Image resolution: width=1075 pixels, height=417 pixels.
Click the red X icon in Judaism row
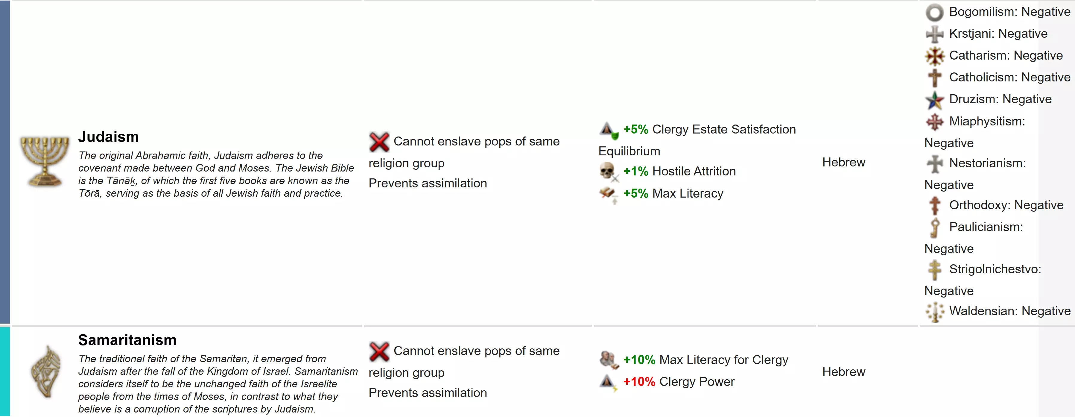pyautogui.click(x=379, y=142)
